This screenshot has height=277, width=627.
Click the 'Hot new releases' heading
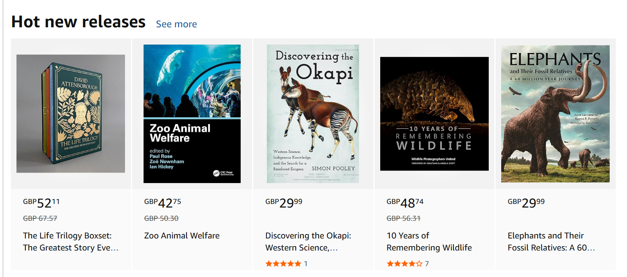[78, 22]
